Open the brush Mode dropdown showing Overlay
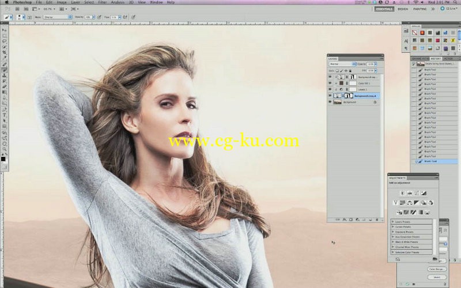The image size is (461, 288). pos(58,17)
